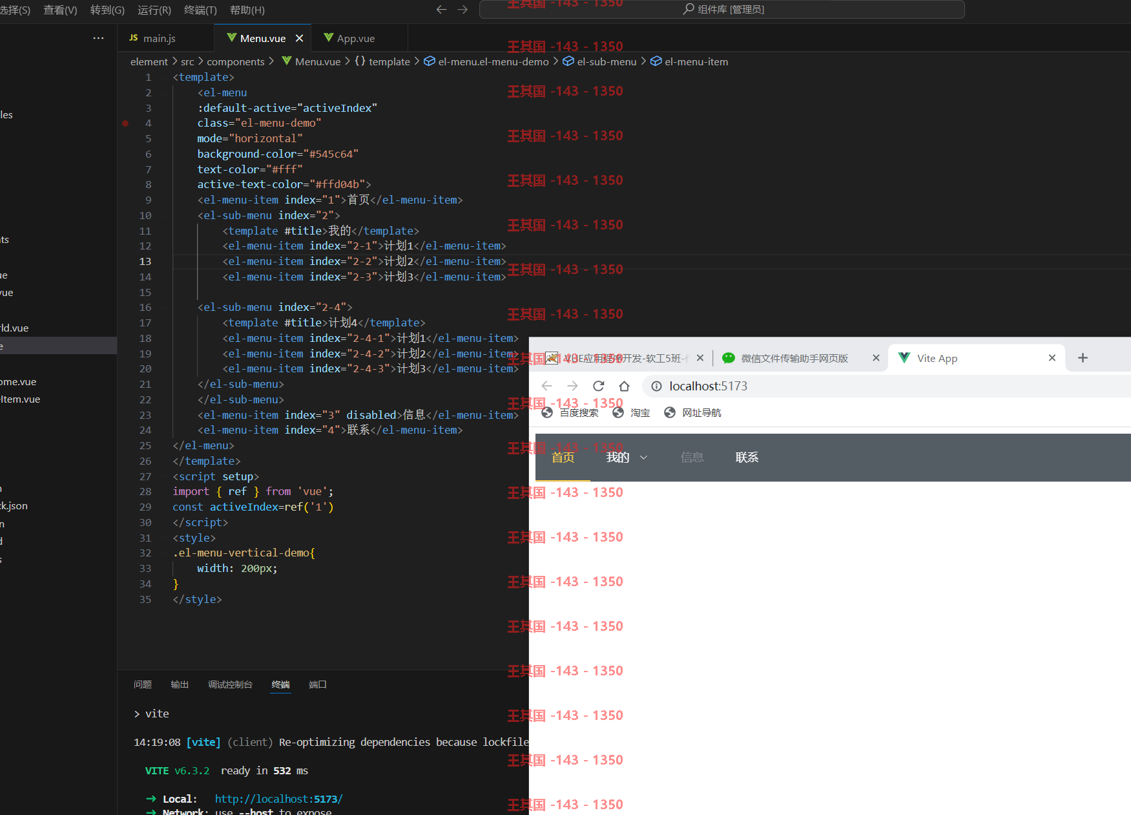Click browser back arrow button
Screen dimensions: 1131x815
click(546, 386)
